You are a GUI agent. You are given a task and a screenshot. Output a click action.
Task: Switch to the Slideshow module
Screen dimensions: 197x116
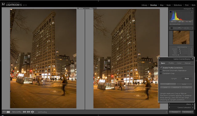[x=178, y=5]
